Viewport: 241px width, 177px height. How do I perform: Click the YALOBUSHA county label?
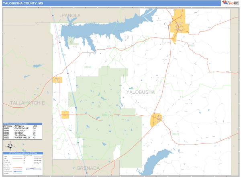click(141, 92)
